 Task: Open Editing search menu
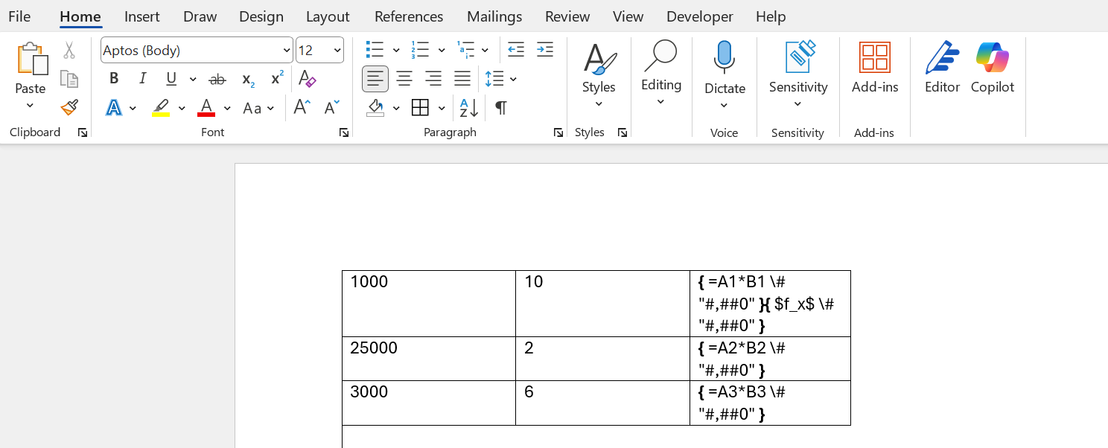click(x=661, y=73)
